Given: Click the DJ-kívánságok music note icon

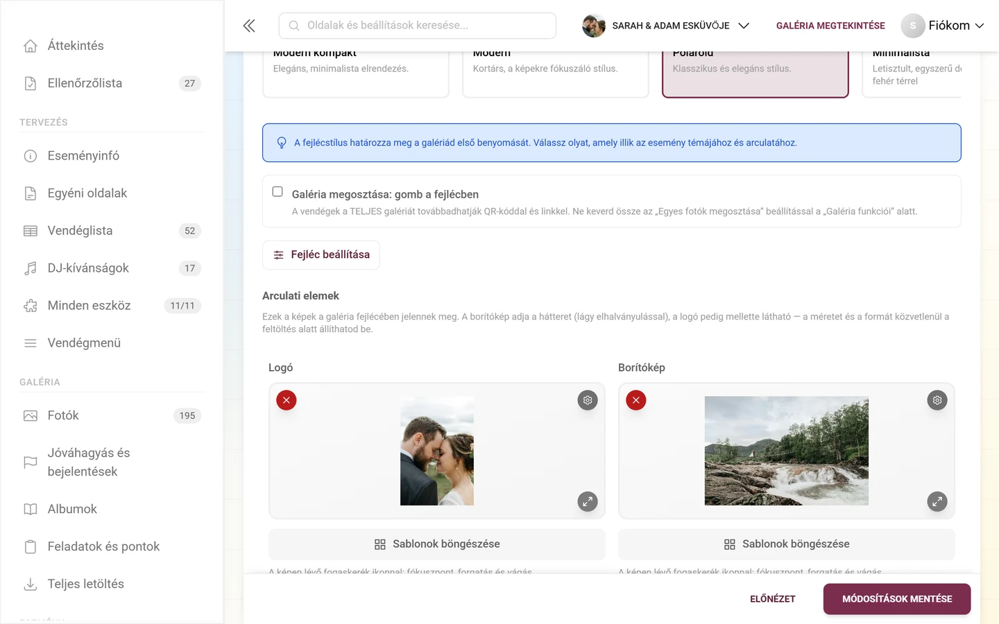Looking at the screenshot, I should [31, 268].
